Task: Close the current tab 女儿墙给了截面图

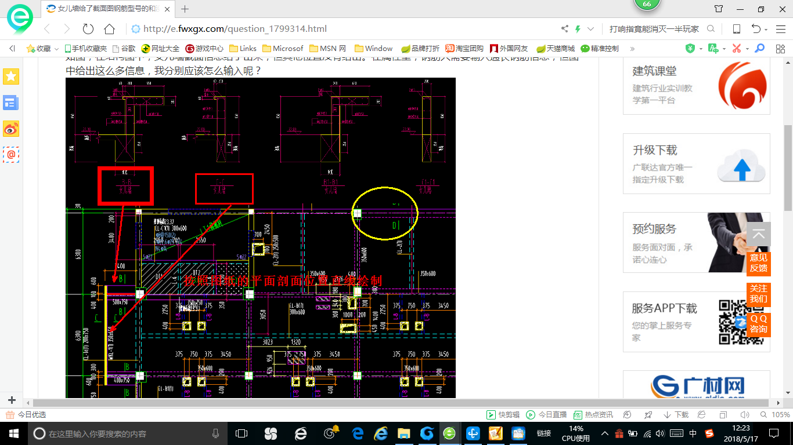Action: (168, 9)
